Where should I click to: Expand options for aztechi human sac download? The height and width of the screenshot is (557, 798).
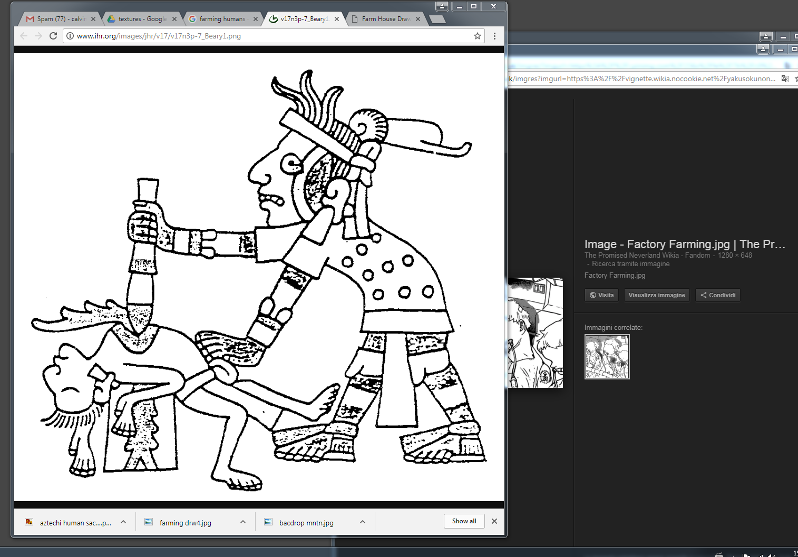click(x=123, y=522)
